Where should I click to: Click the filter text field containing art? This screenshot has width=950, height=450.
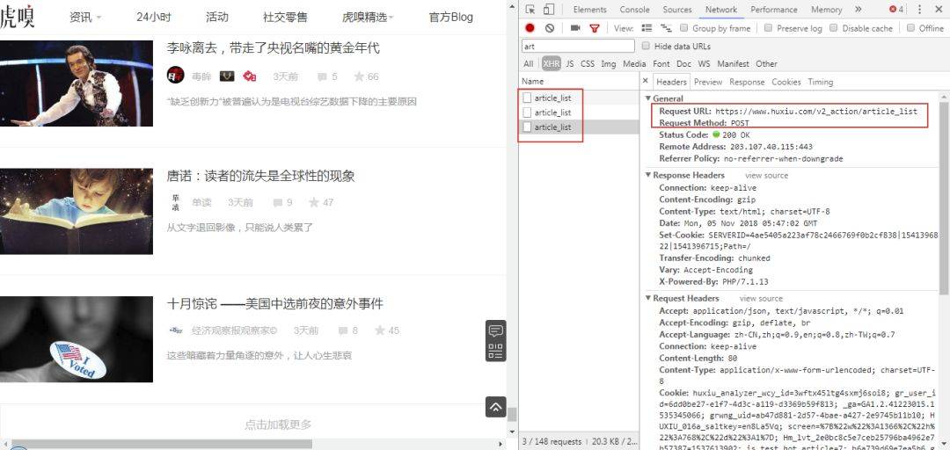coord(578,46)
